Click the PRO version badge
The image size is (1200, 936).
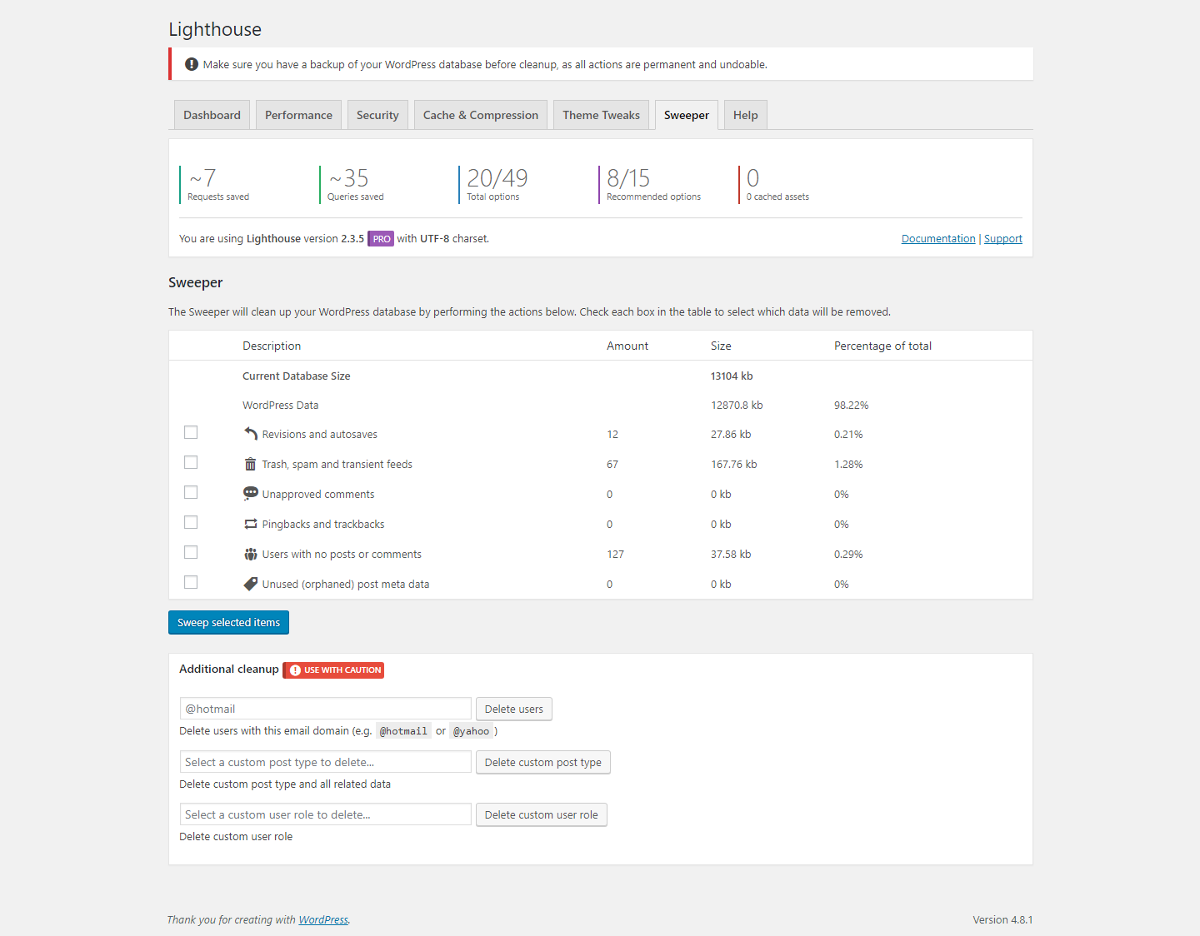(x=382, y=239)
